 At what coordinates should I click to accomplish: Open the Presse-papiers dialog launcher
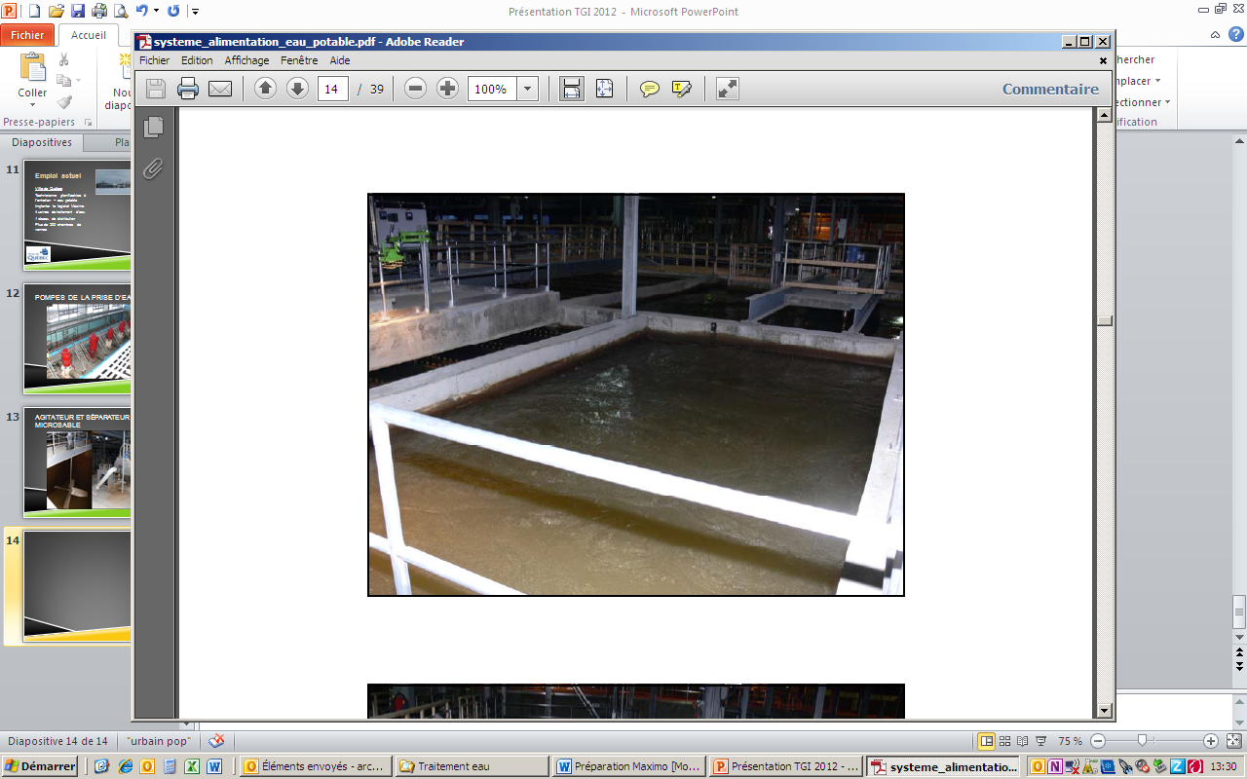coord(88,123)
